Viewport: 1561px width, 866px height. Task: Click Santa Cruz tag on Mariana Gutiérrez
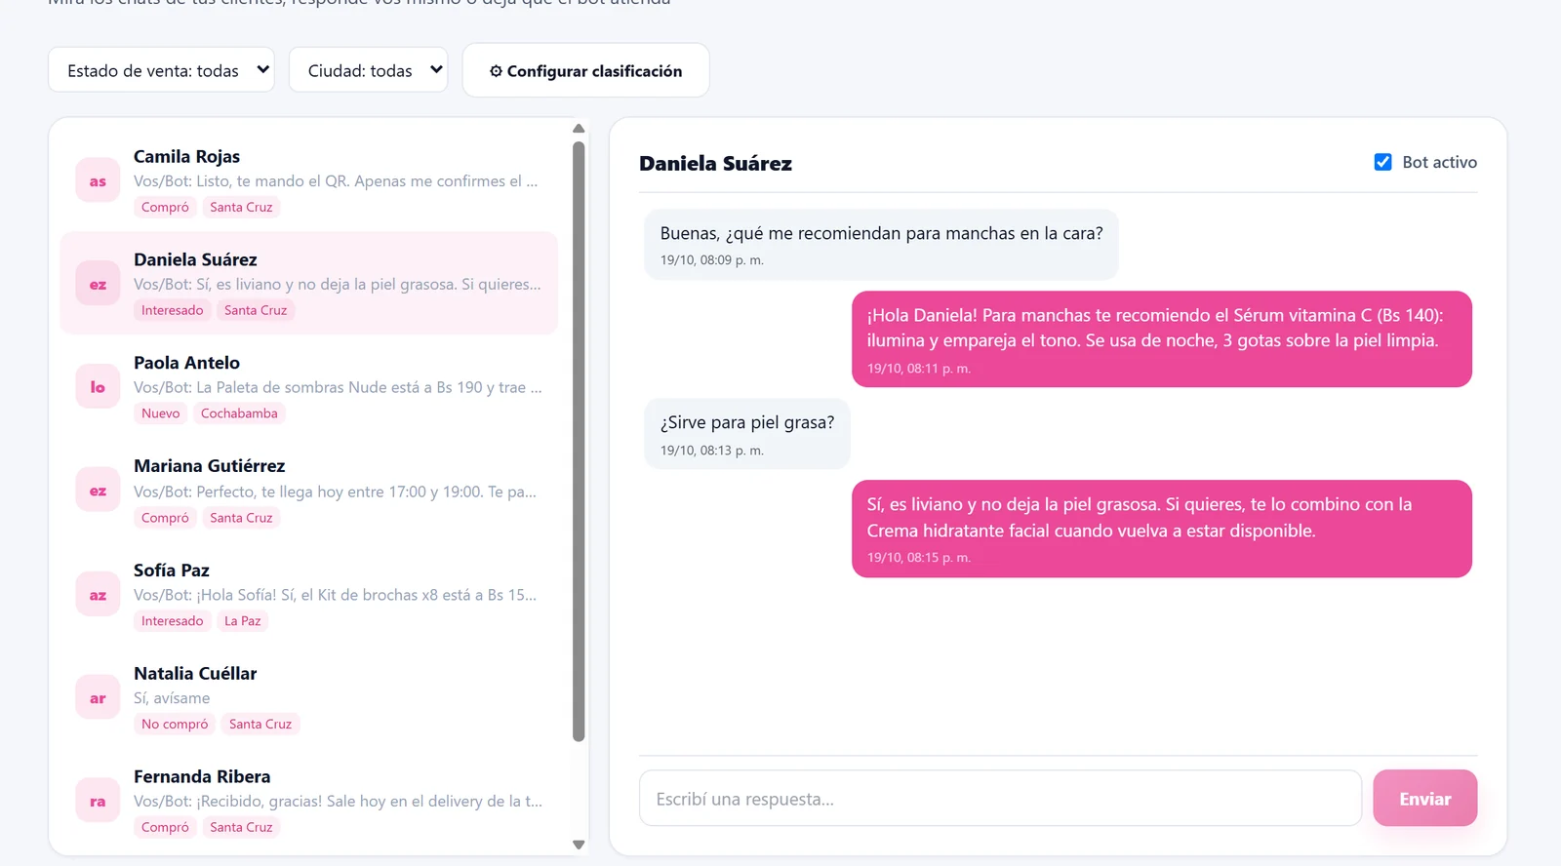click(x=241, y=518)
